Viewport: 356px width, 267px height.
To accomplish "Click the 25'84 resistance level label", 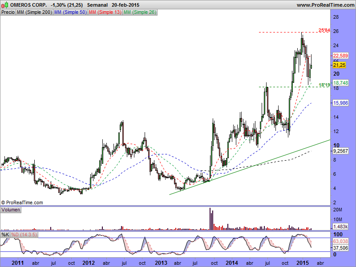I will click(x=324, y=30).
